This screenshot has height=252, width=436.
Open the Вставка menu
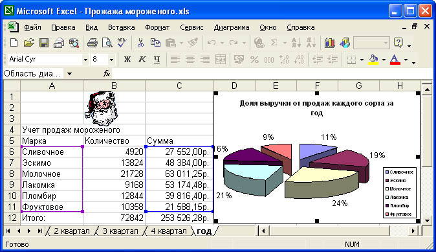coord(121,28)
